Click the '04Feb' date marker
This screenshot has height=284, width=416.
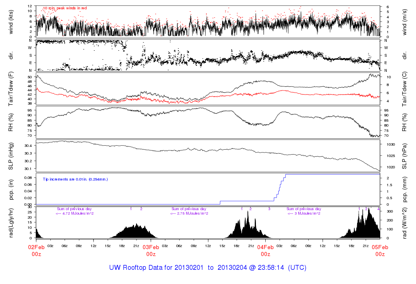click(265, 247)
